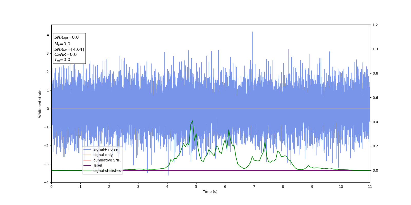This screenshot has height=205, width=411.
Task: Click the right axis tick label 0.4
Action: (375, 122)
